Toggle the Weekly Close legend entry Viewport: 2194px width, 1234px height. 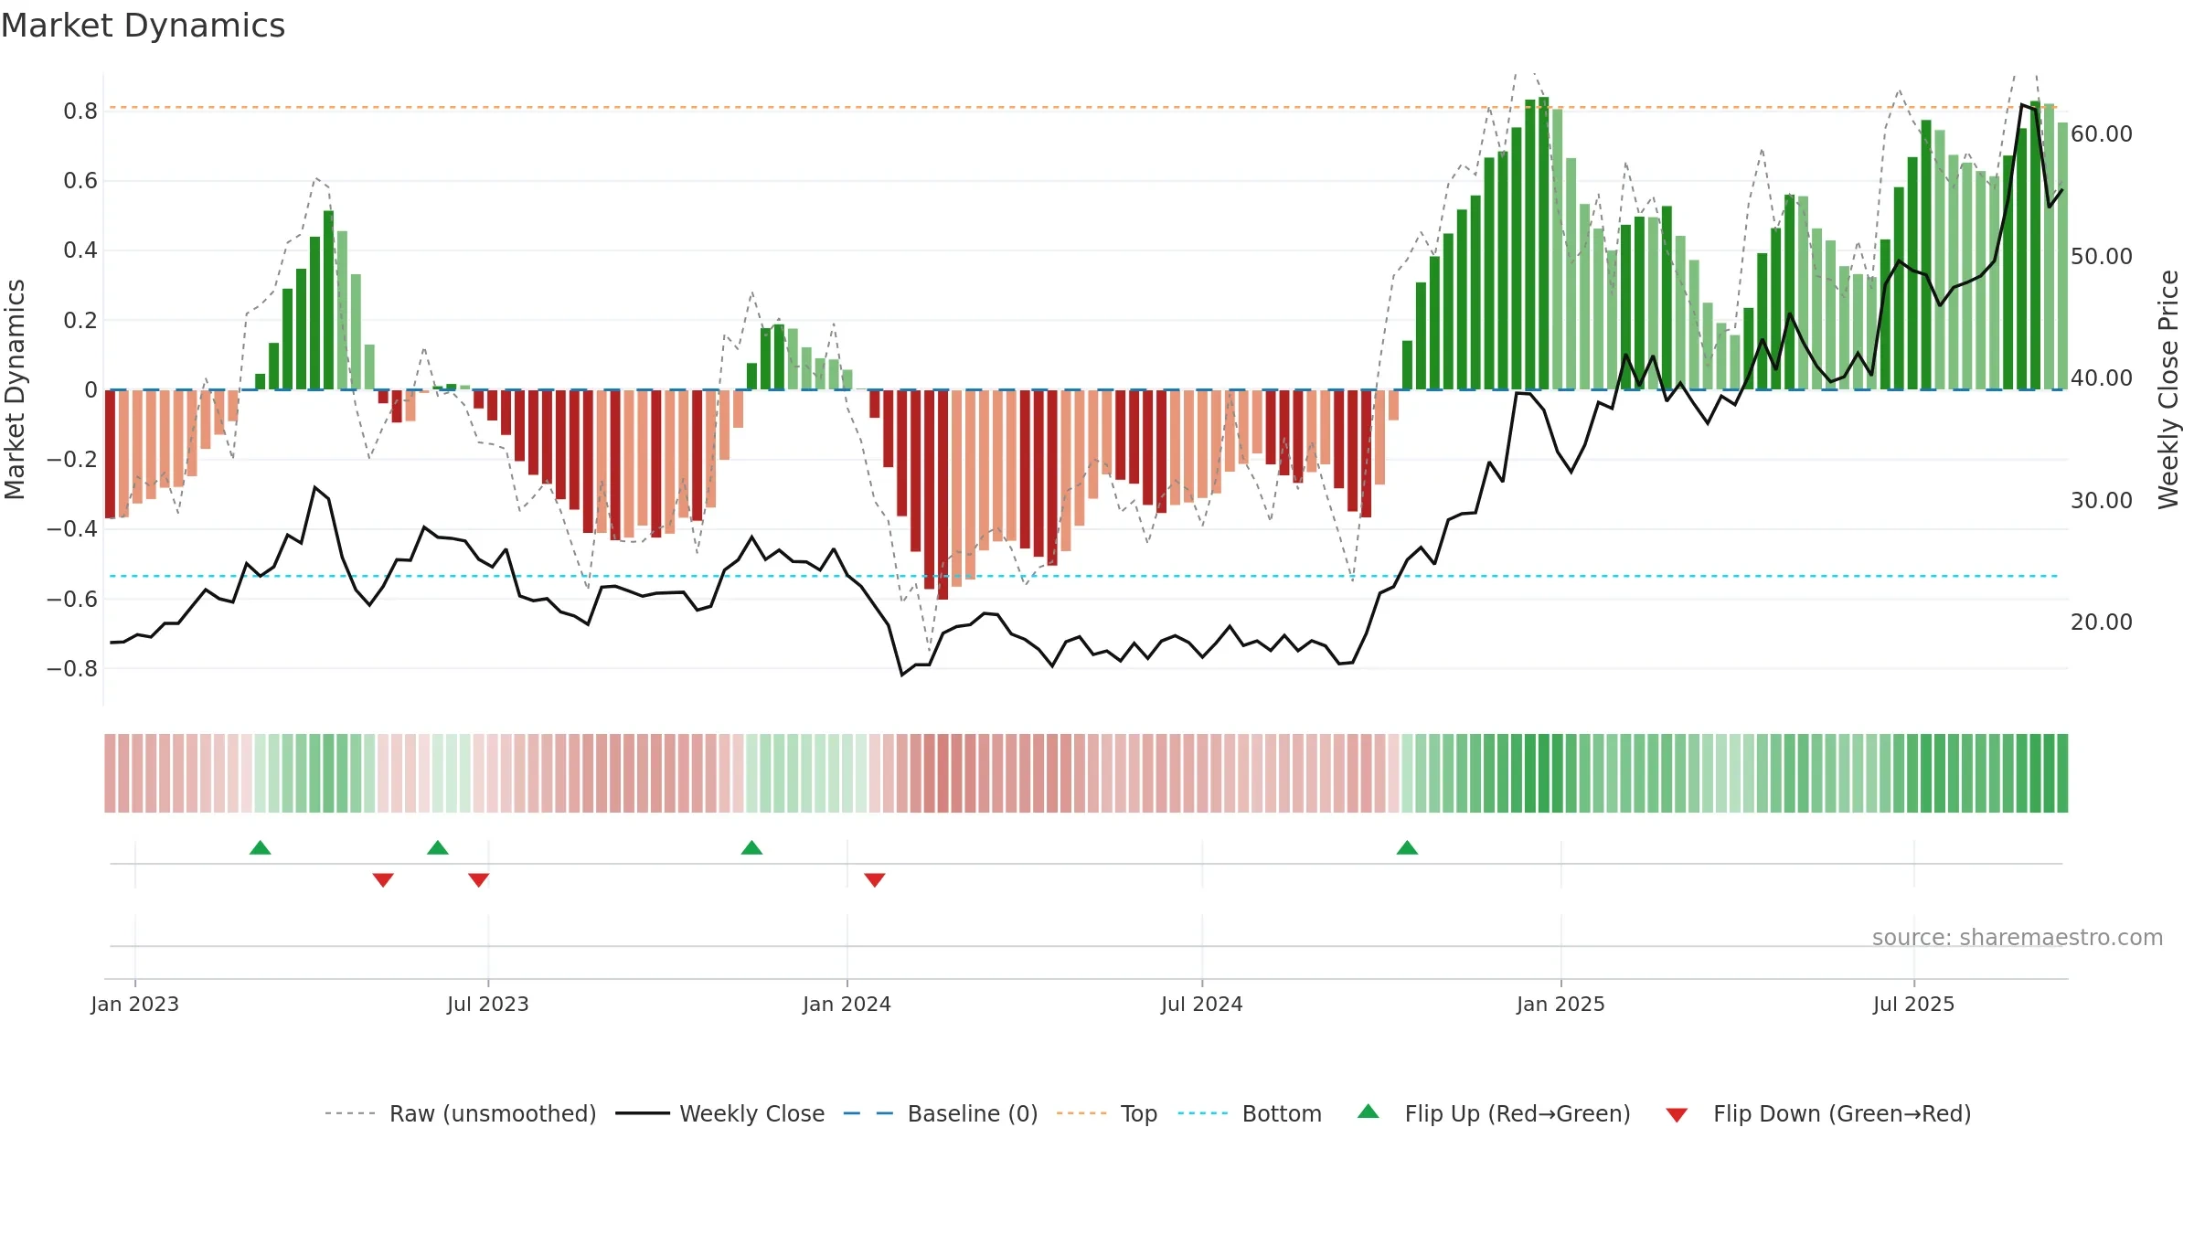[x=719, y=1113]
